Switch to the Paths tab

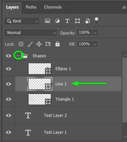pyautogui.click(x=31, y=7)
